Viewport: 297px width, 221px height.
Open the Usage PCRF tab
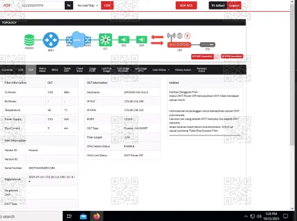click(x=92, y=70)
